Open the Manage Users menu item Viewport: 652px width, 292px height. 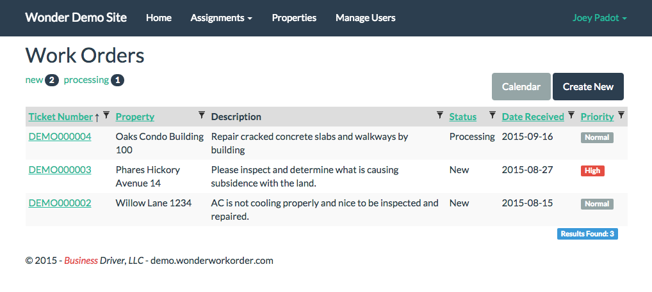[x=366, y=18]
